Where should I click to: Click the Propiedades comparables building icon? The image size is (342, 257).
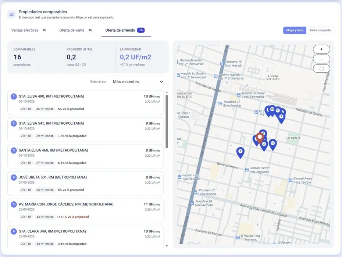pos(11,14)
